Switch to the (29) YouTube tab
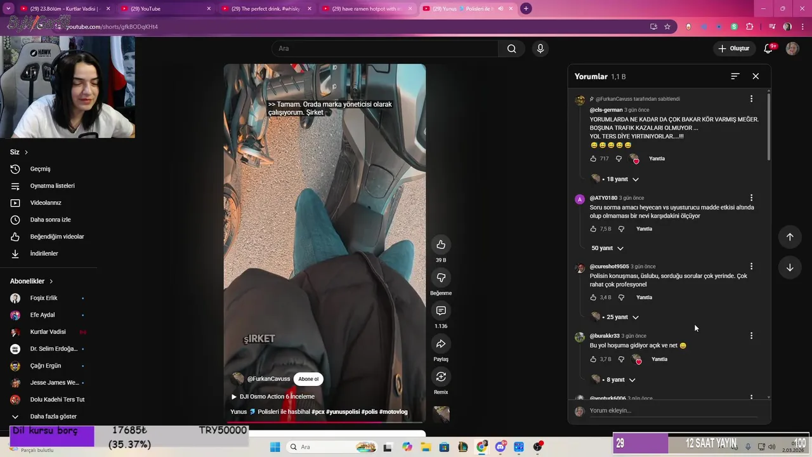Screen dimensions: 812x457 coord(166,9)
